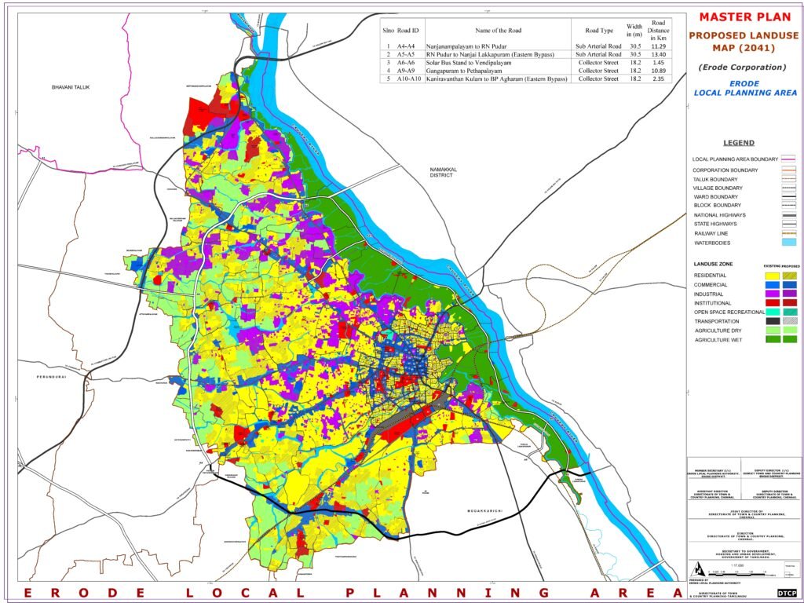Select the Railway Line symbol in legend
Image resolution: width=804 pixels, height=603 pixels.
(x=787, y=232)
